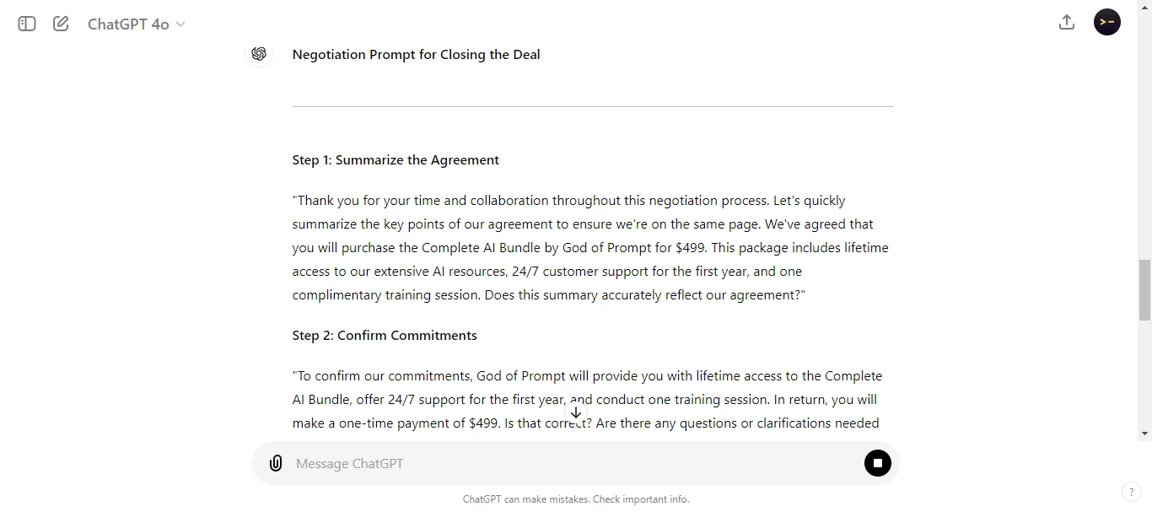Click the OpenAI logo beside the response
1152x512 pixels.
click(x=259, y=54)
